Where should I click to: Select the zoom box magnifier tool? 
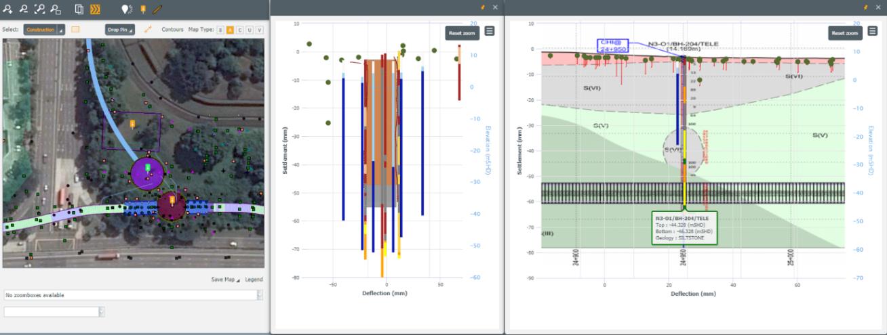[x=56, y=9]
